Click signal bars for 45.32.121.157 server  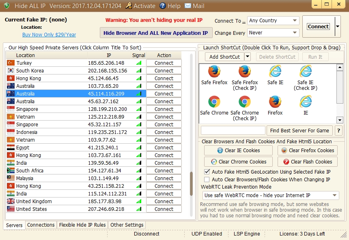pos(139,125)
